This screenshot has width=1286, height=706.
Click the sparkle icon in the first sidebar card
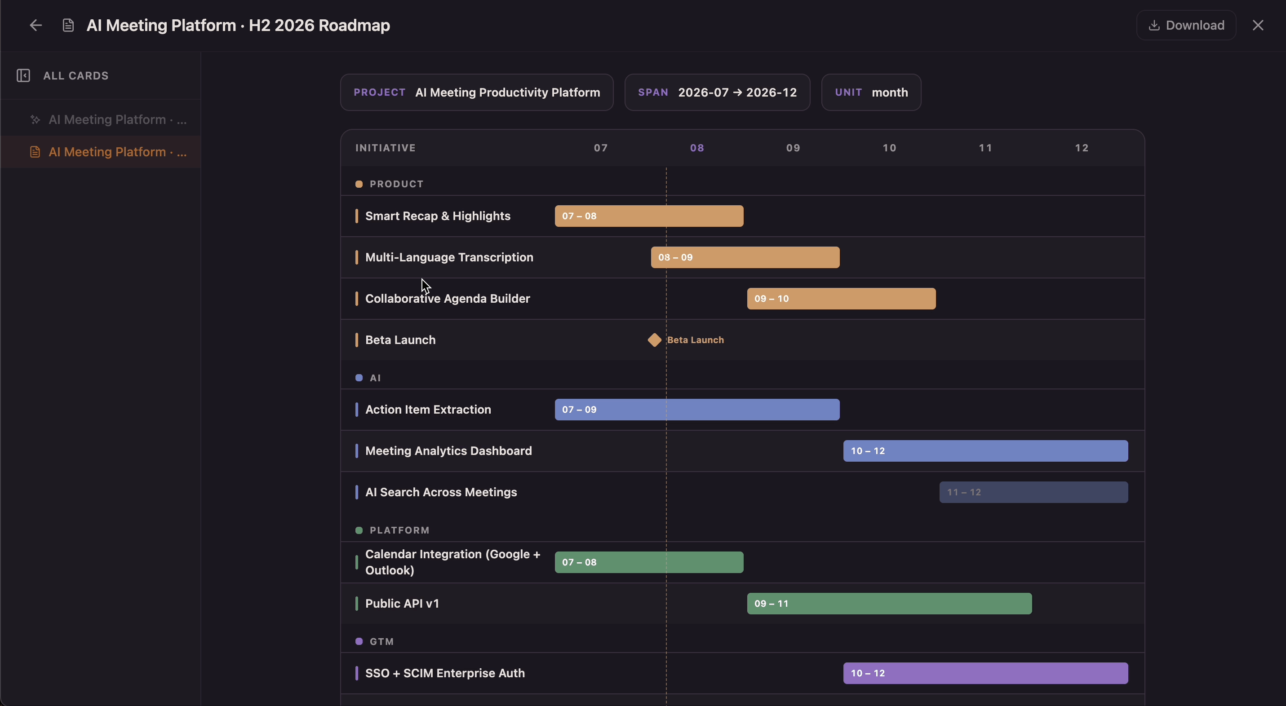pyautogui.click(x=35, y=120)
